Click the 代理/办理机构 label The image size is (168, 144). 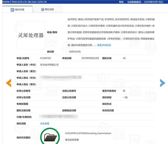[24, 117]
